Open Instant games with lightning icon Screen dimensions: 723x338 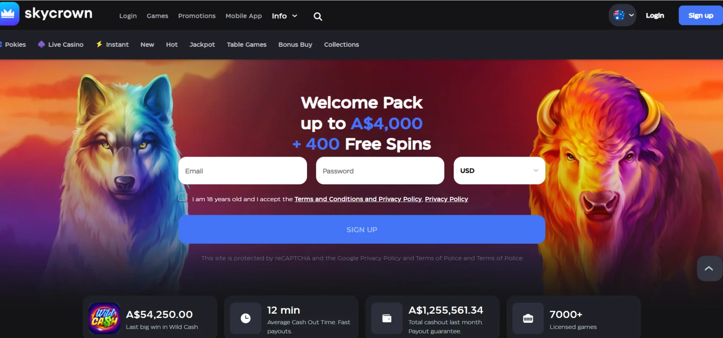click(113, 44)
